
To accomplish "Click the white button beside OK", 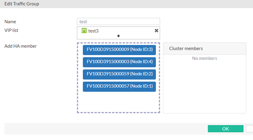I will pos(249,129).
